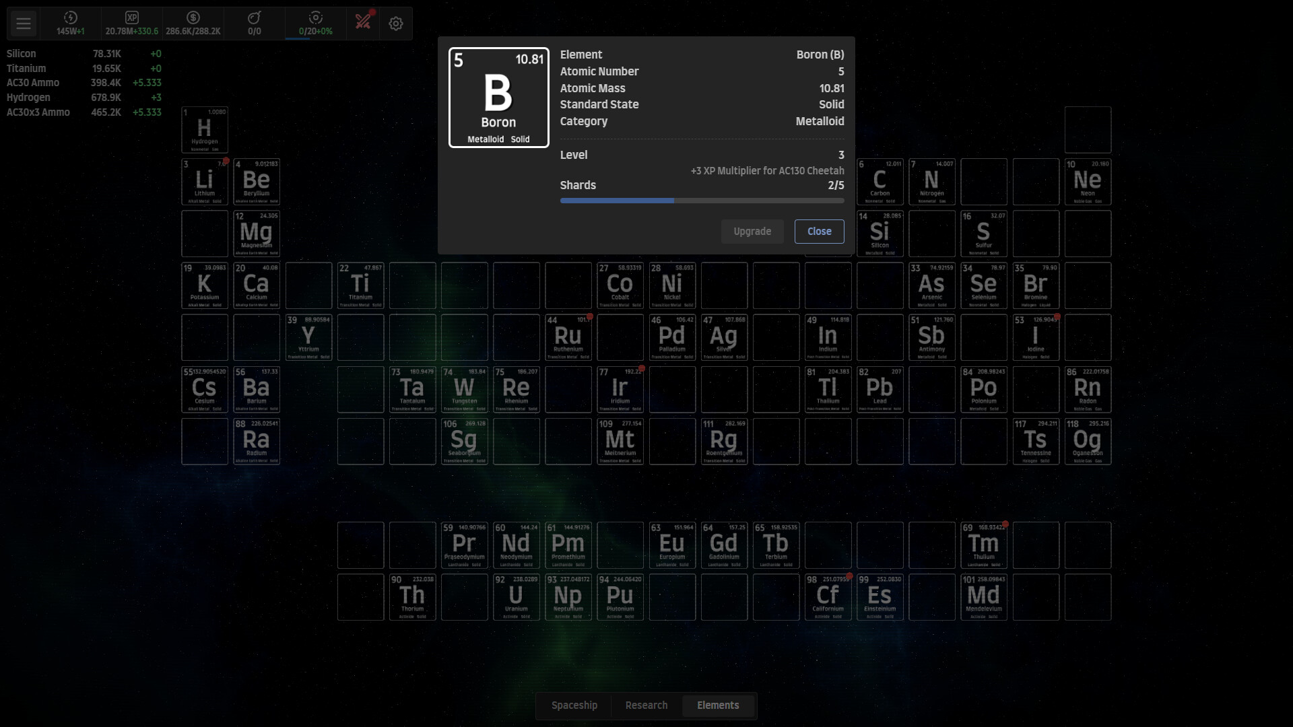This screenshot has height=727, width=1293.
Task: Click the Boron shards progress bar
Action: point(702,201)
